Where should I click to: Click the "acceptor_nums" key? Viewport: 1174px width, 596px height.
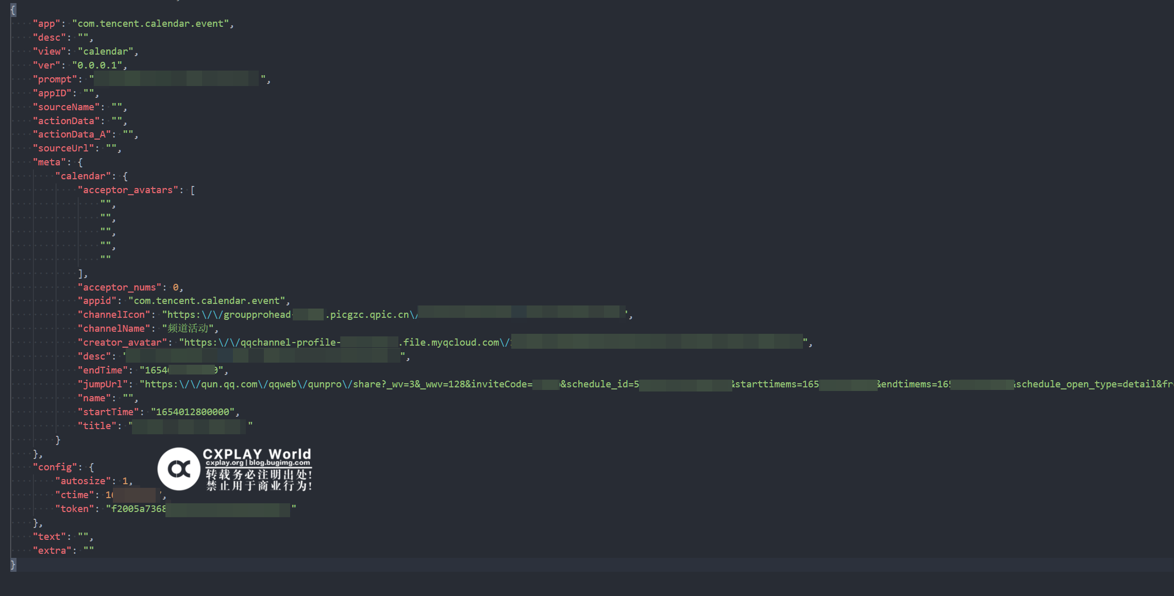(120, 287)
